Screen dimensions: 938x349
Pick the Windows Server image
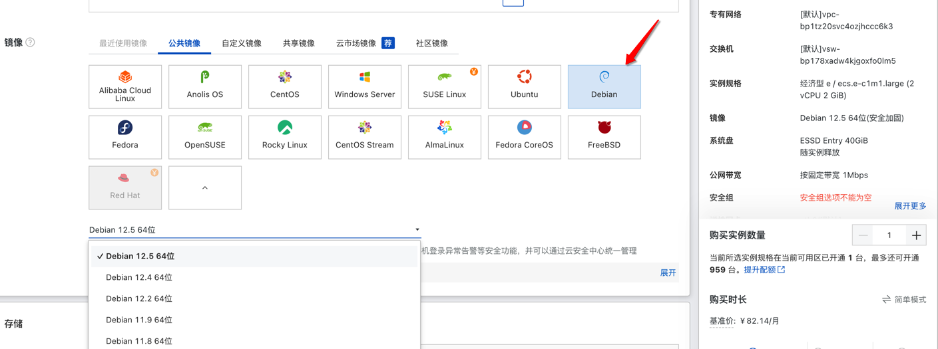365,86
